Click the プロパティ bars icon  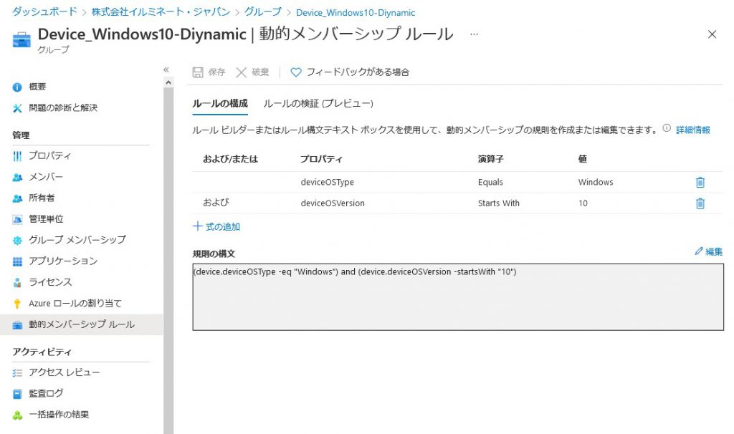pos(17,155)
